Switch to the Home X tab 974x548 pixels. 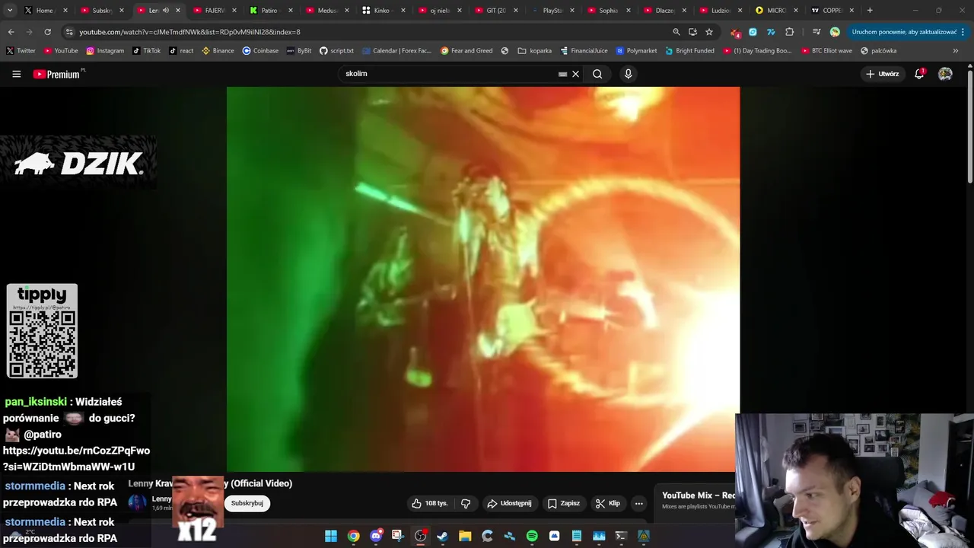46,11
